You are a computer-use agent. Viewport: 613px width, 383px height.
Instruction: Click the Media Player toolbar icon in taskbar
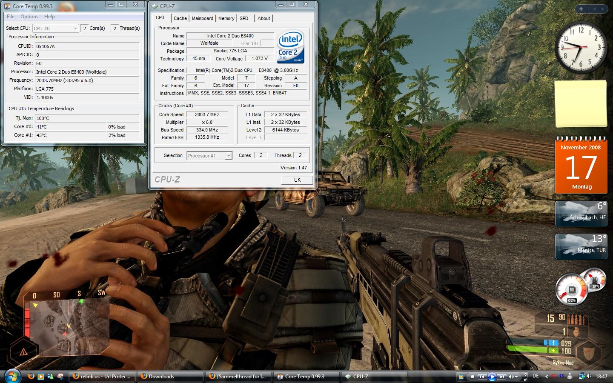[x=461, y=377]
